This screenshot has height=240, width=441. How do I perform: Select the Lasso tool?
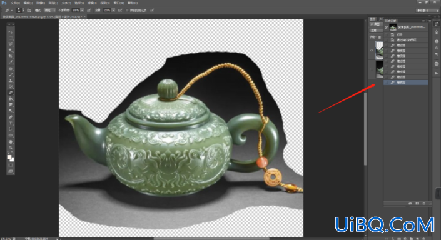[11, 44]
